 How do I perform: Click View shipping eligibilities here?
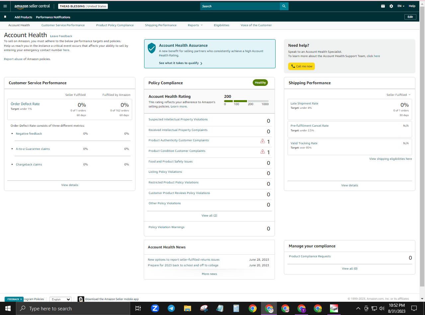pyautogui.click(x=390, y=159)
